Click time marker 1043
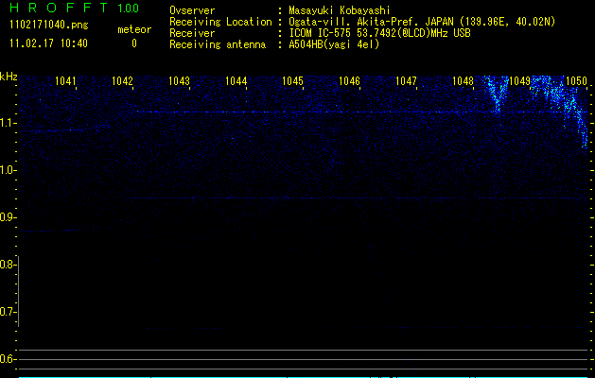 coord(179,81)
